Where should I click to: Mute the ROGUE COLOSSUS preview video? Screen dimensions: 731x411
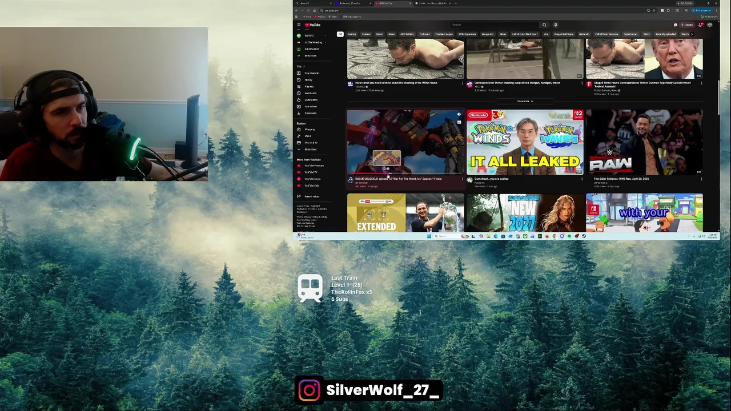(x=459, y=115)
